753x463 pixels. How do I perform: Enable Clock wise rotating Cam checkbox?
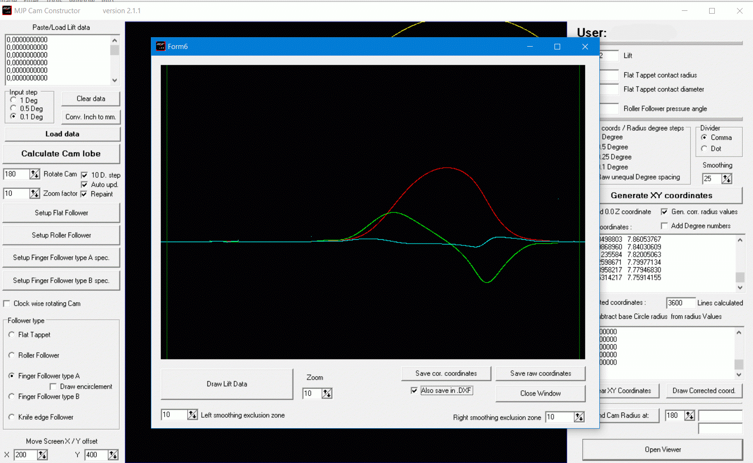pyautogui.click(x=7, y=304)
